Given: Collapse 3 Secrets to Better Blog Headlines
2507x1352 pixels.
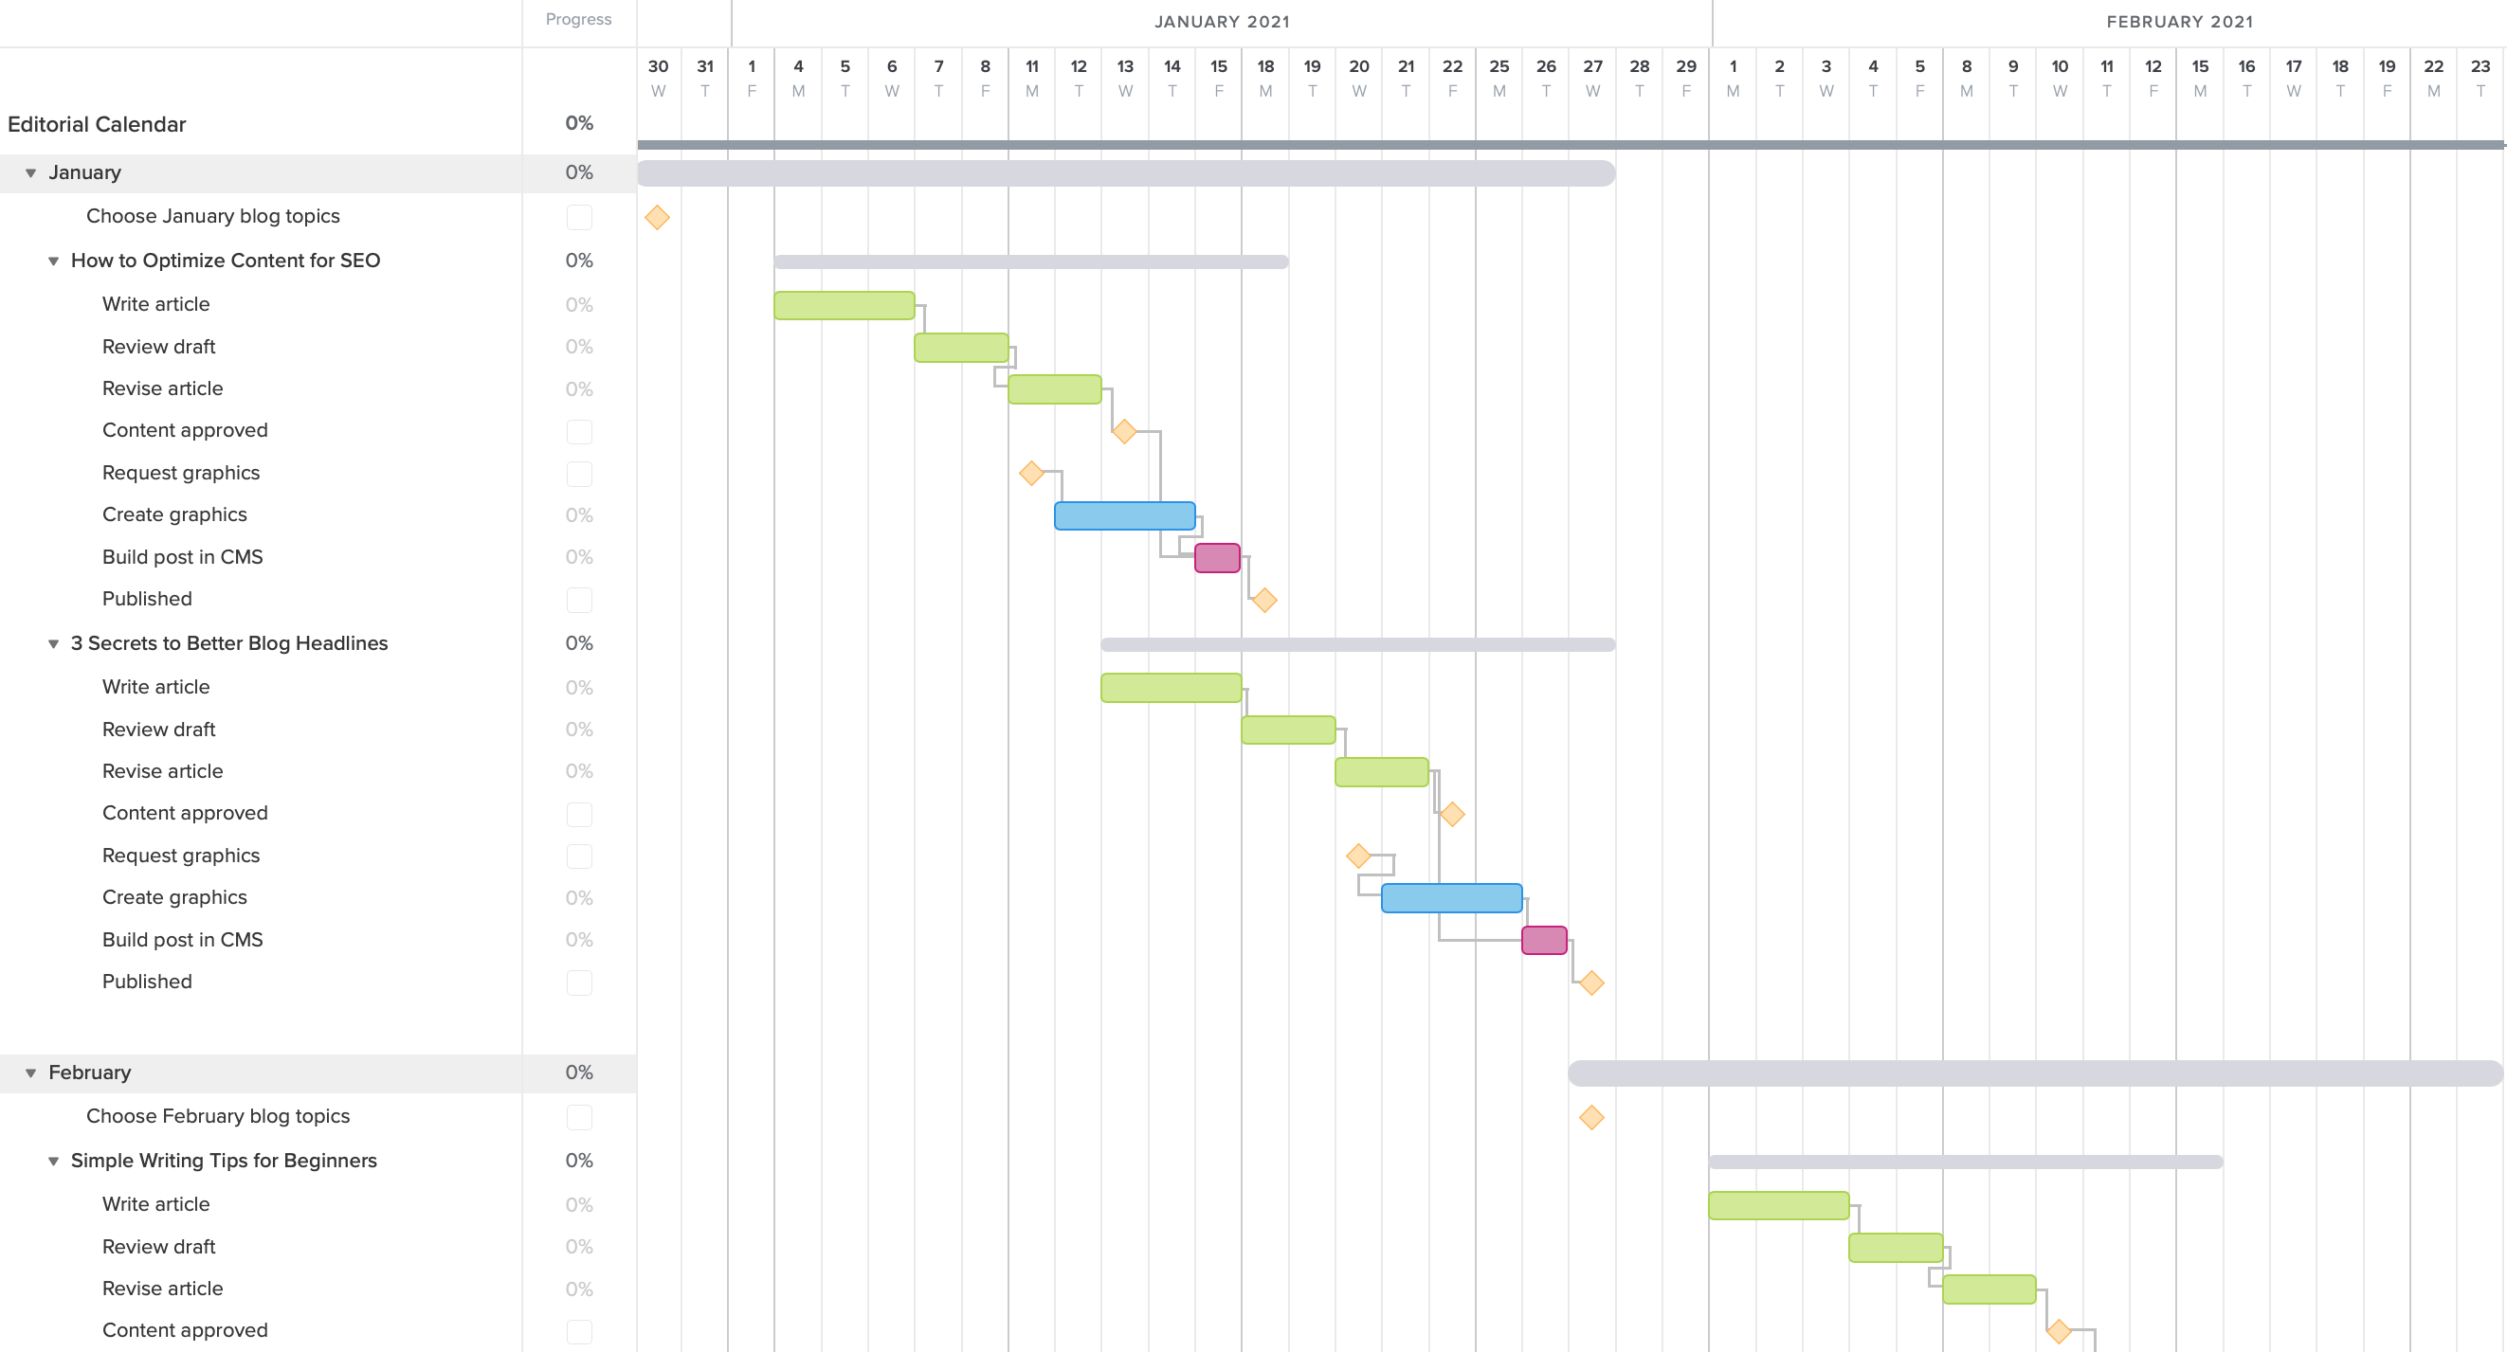Looking at the screenshot, I should (53, 644).
